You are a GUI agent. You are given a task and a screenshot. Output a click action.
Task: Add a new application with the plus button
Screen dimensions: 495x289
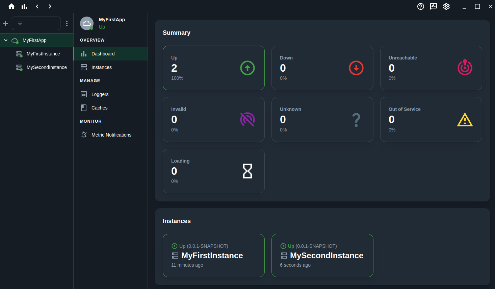point(5,23)
